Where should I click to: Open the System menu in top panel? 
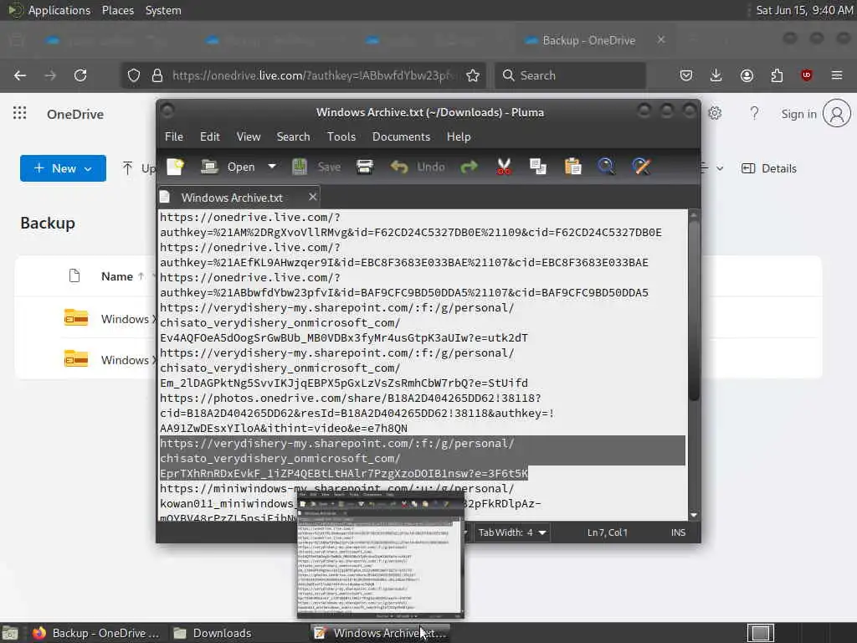point(163,10)
